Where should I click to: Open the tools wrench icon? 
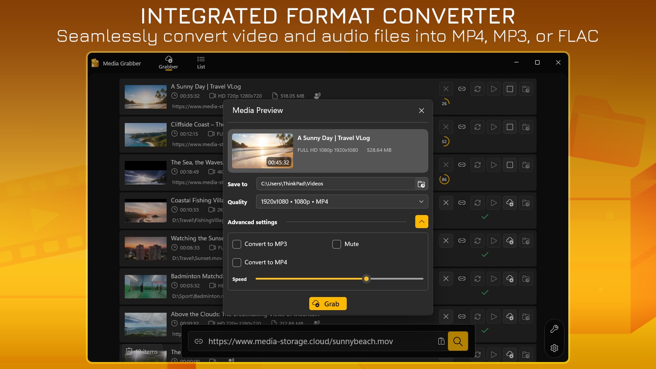tap(554, 329)
